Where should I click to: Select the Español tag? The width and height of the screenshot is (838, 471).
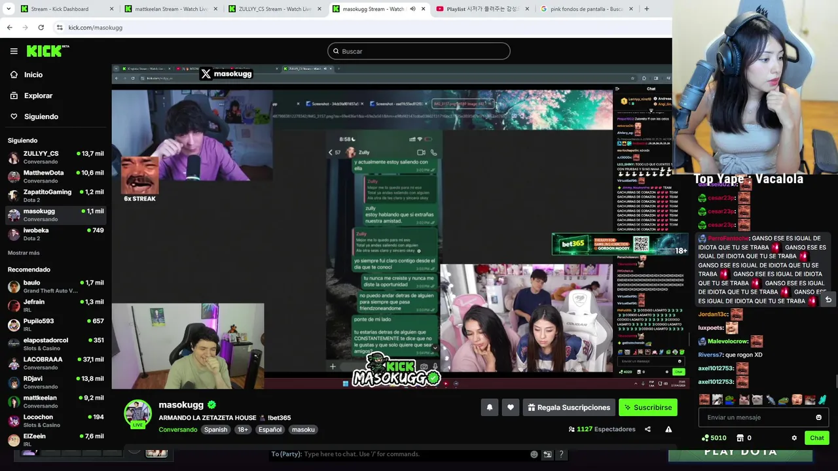pos(270,430)
